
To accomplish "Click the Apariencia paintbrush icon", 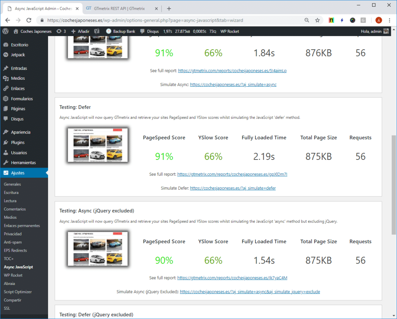I will (x=5, y=132).
